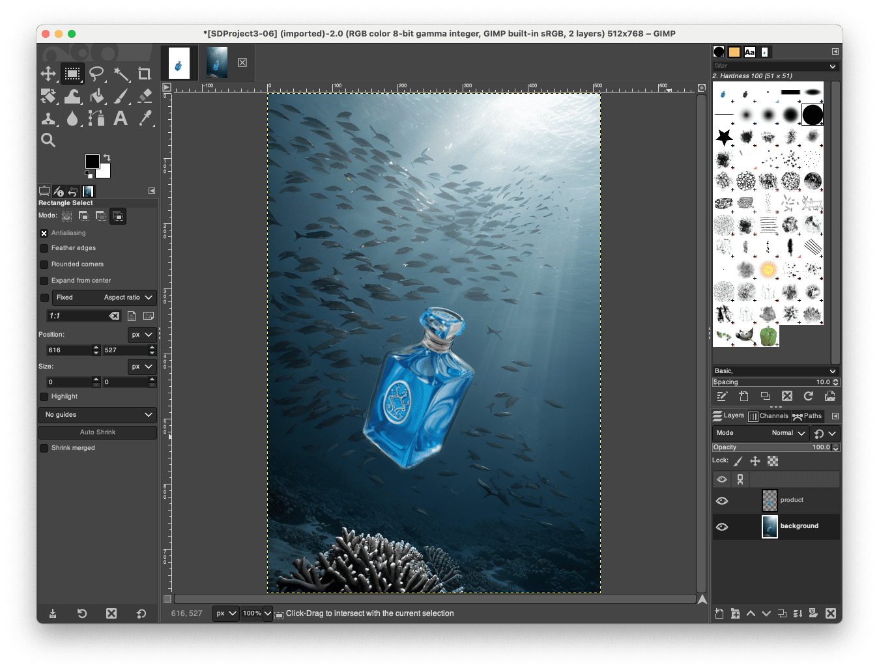Screen dimensions: 879x672
Task: Select the Color Picker eyedropper tool
Action: tap(145, 119)
